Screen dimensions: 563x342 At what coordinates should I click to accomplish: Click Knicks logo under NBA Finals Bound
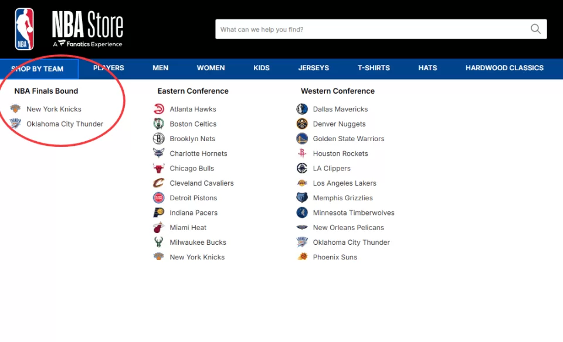[15, 108]
